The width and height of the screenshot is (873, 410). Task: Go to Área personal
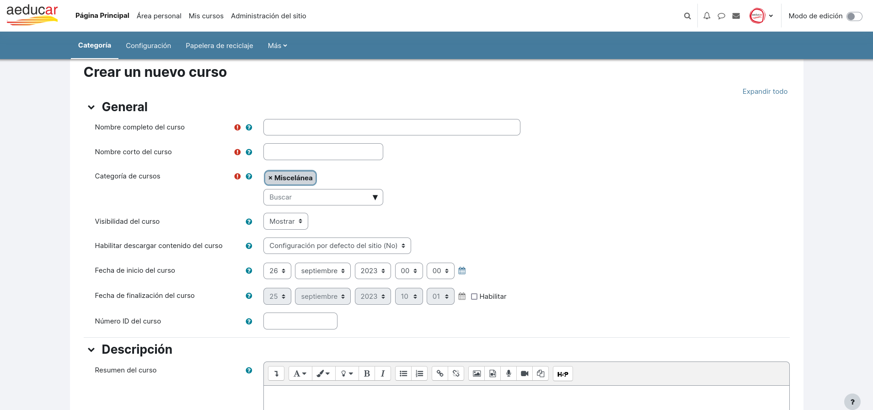click(159, 16)
